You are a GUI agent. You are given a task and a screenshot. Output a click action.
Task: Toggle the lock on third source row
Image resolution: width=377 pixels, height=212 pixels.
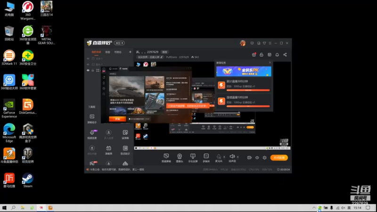click(93, 70)
